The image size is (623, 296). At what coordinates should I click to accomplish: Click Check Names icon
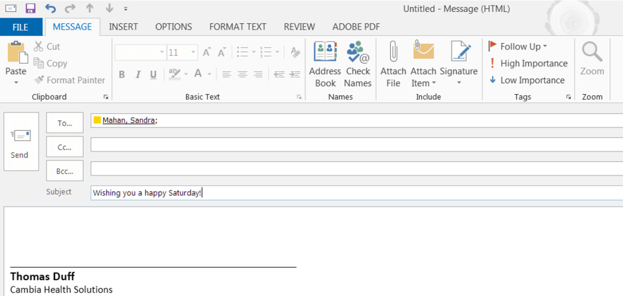[357, 64]
